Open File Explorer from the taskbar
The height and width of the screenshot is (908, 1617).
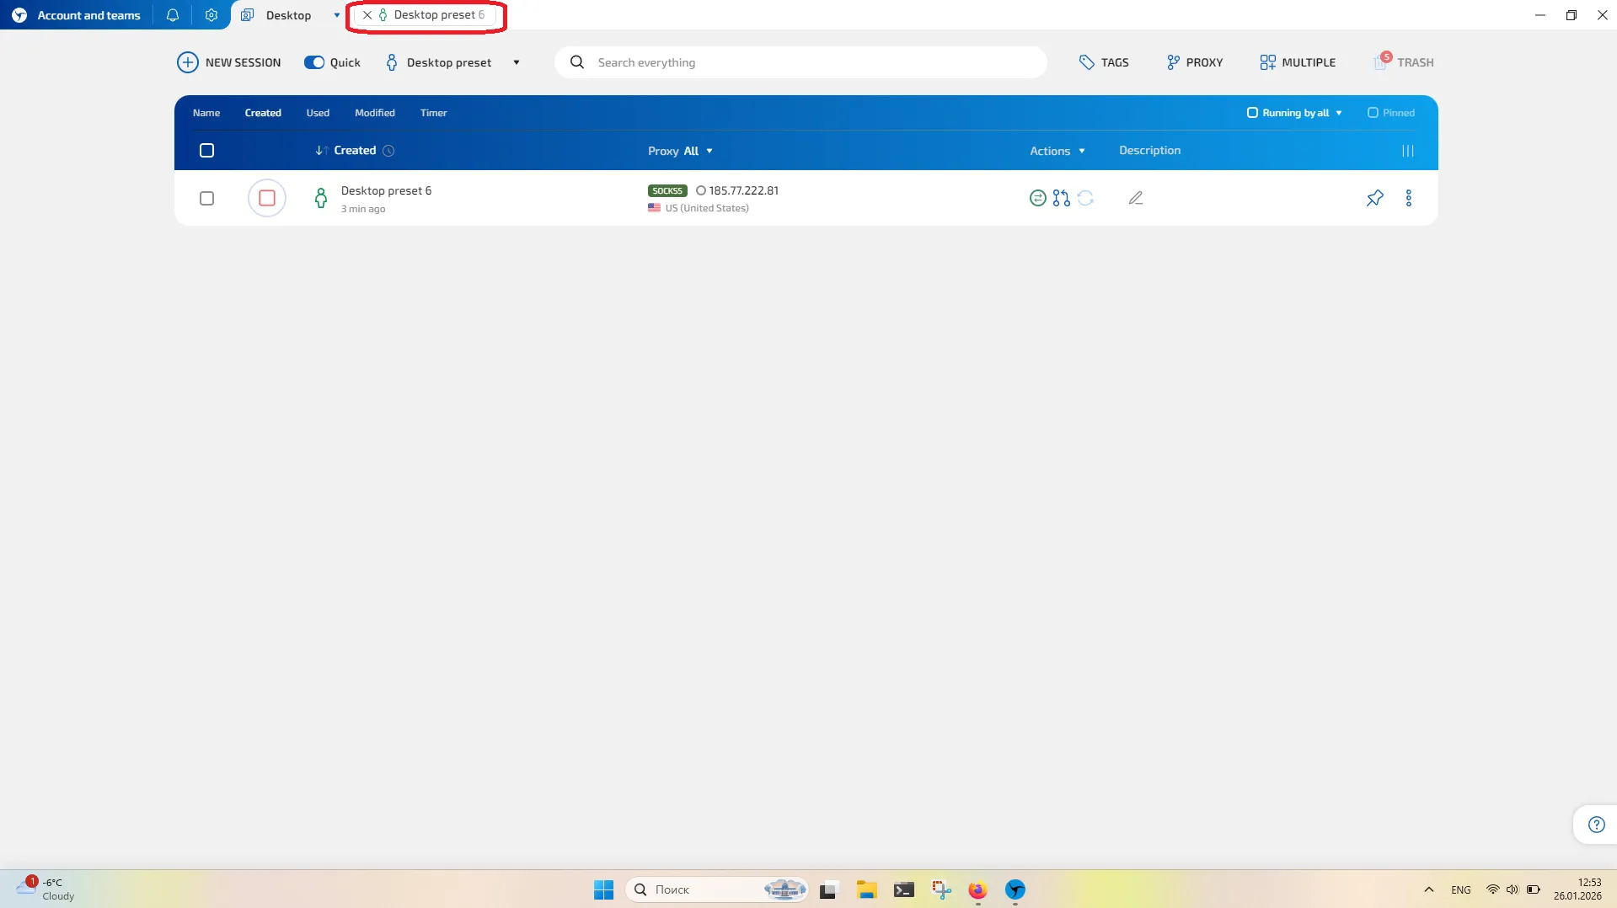click(x=867, y=889)
